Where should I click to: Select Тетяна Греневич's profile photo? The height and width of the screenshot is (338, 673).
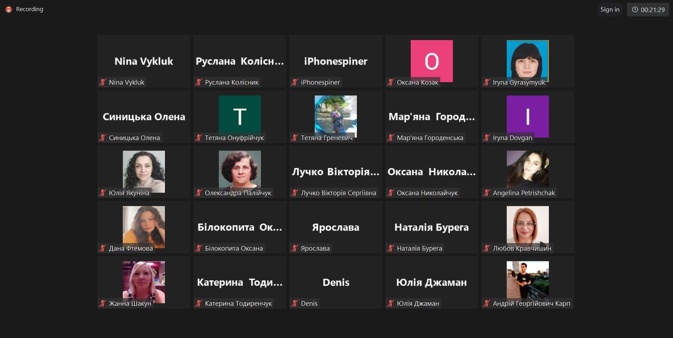pyautogui.click(x=336, y=116)
